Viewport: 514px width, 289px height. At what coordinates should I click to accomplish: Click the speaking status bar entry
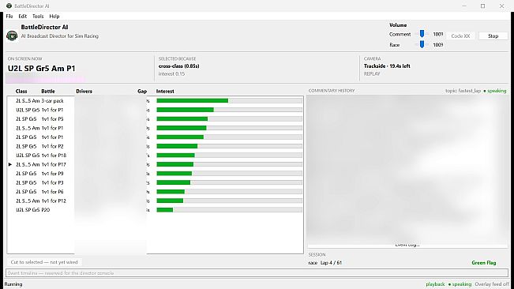[x=460, y=284]
